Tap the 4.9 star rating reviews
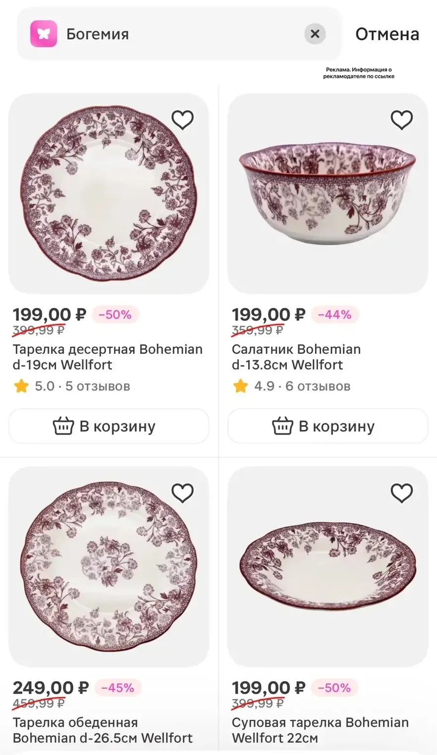 coord(291,386)
